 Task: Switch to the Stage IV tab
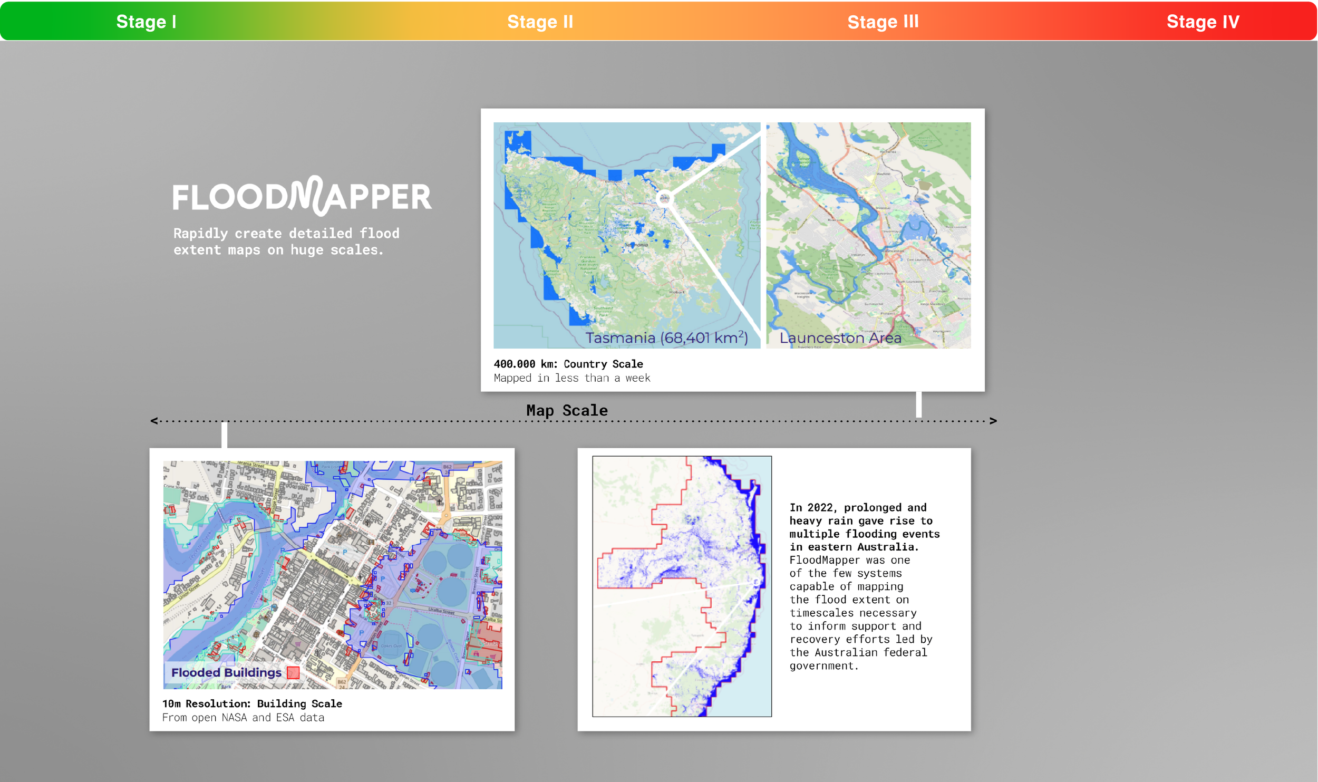coord(1203,22)
